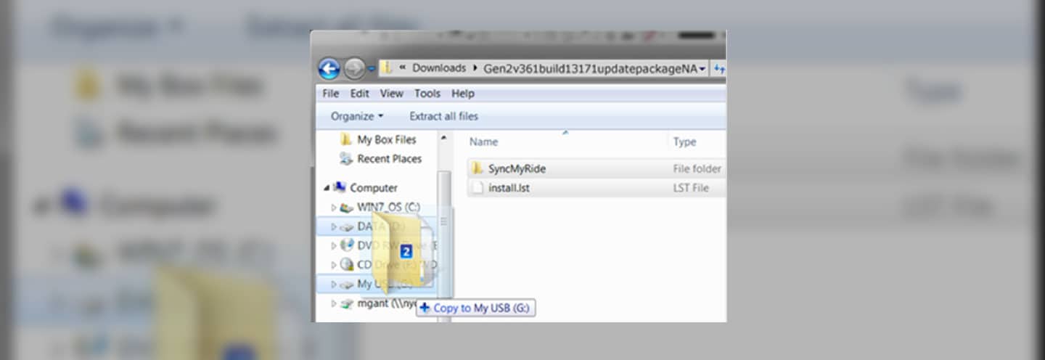Click Downloads in the address breadcrumb
The height and width of the screenshot is (360, 1045).
click(x=438, y=68)
